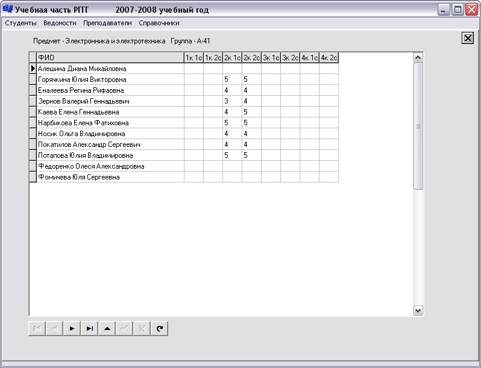Close the grade sheet with X box
Screen dimensions: 481x368
click(x=468, y=38)
